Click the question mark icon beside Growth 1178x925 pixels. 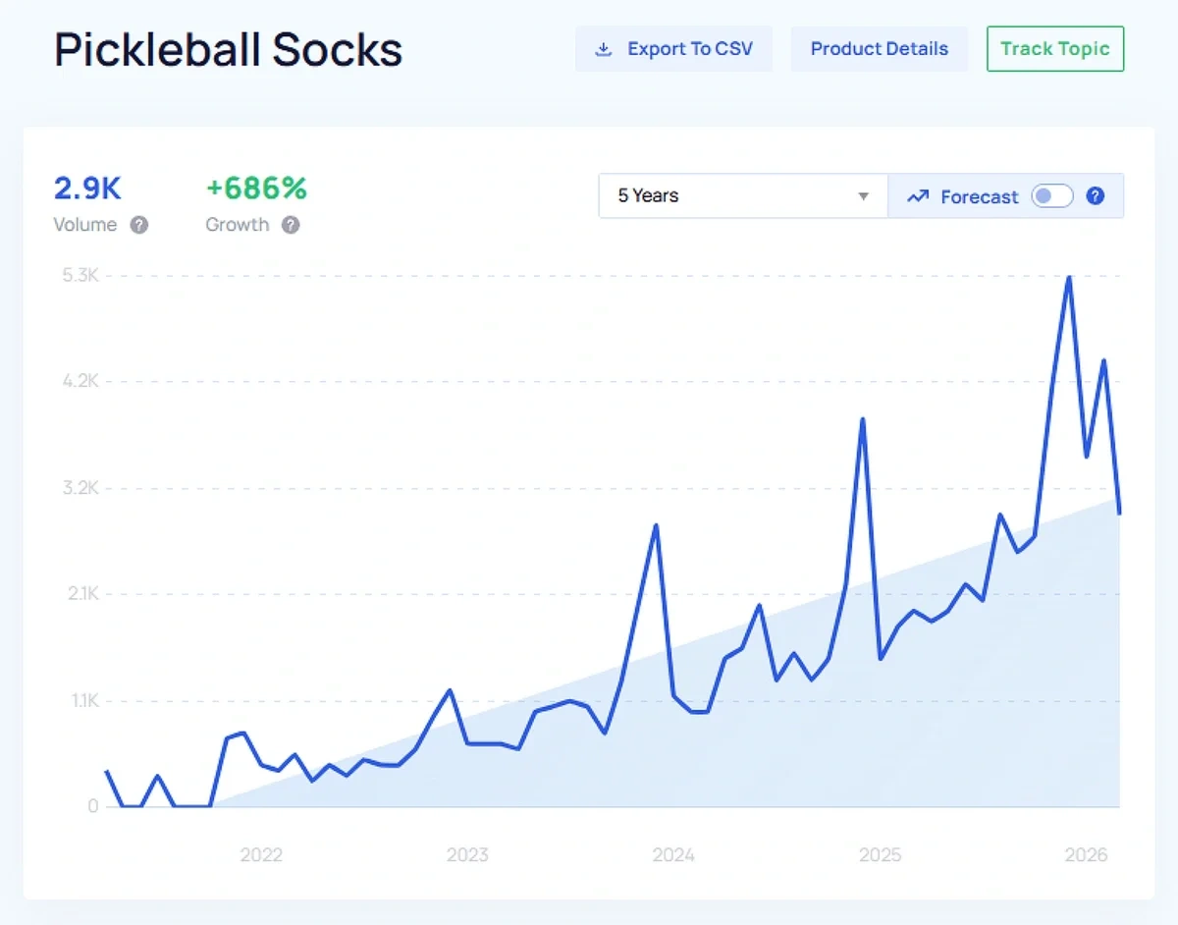[x=291, y=225]
